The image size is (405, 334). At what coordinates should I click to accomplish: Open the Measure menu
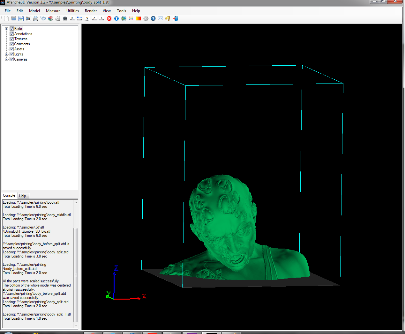pos(53,11)
